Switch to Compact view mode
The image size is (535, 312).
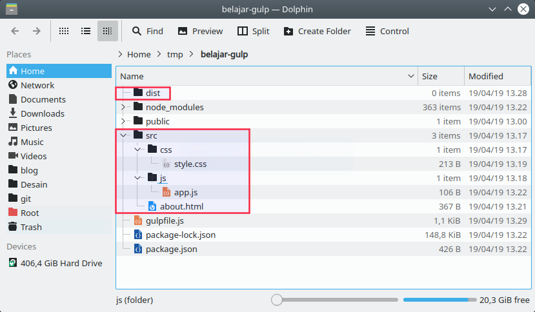pos(86,31)
